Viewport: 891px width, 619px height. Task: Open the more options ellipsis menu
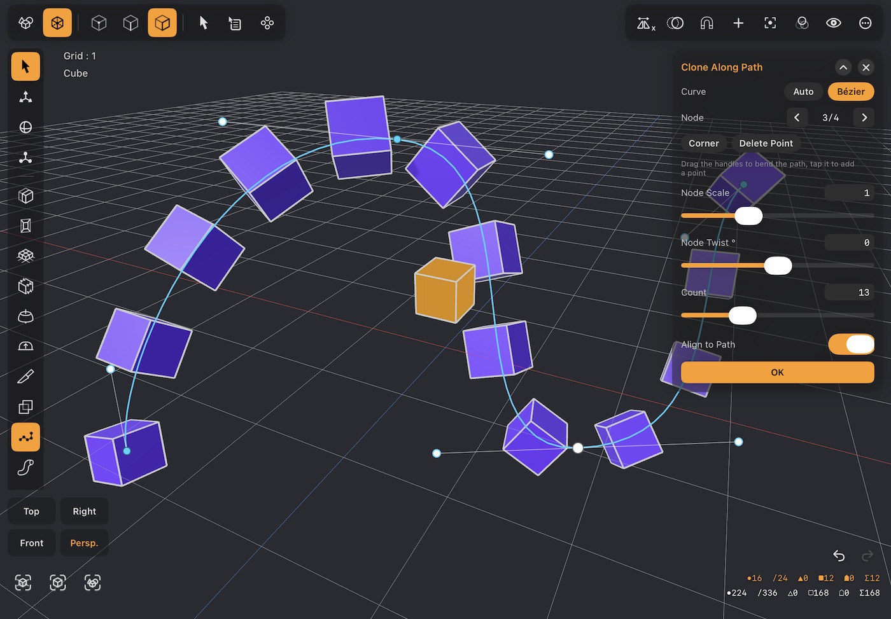(x=866, y=23)
